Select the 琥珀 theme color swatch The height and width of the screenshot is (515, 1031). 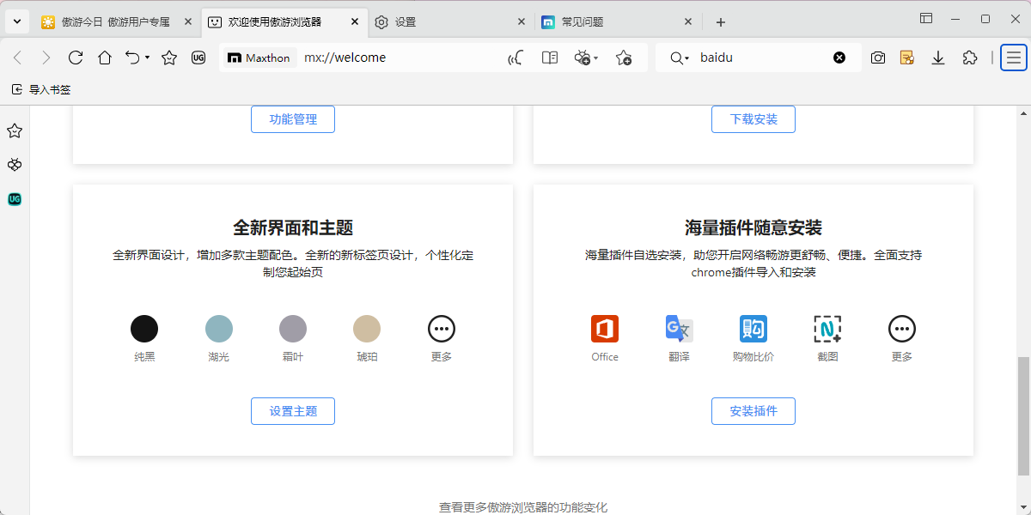click(x=367, y=328)
